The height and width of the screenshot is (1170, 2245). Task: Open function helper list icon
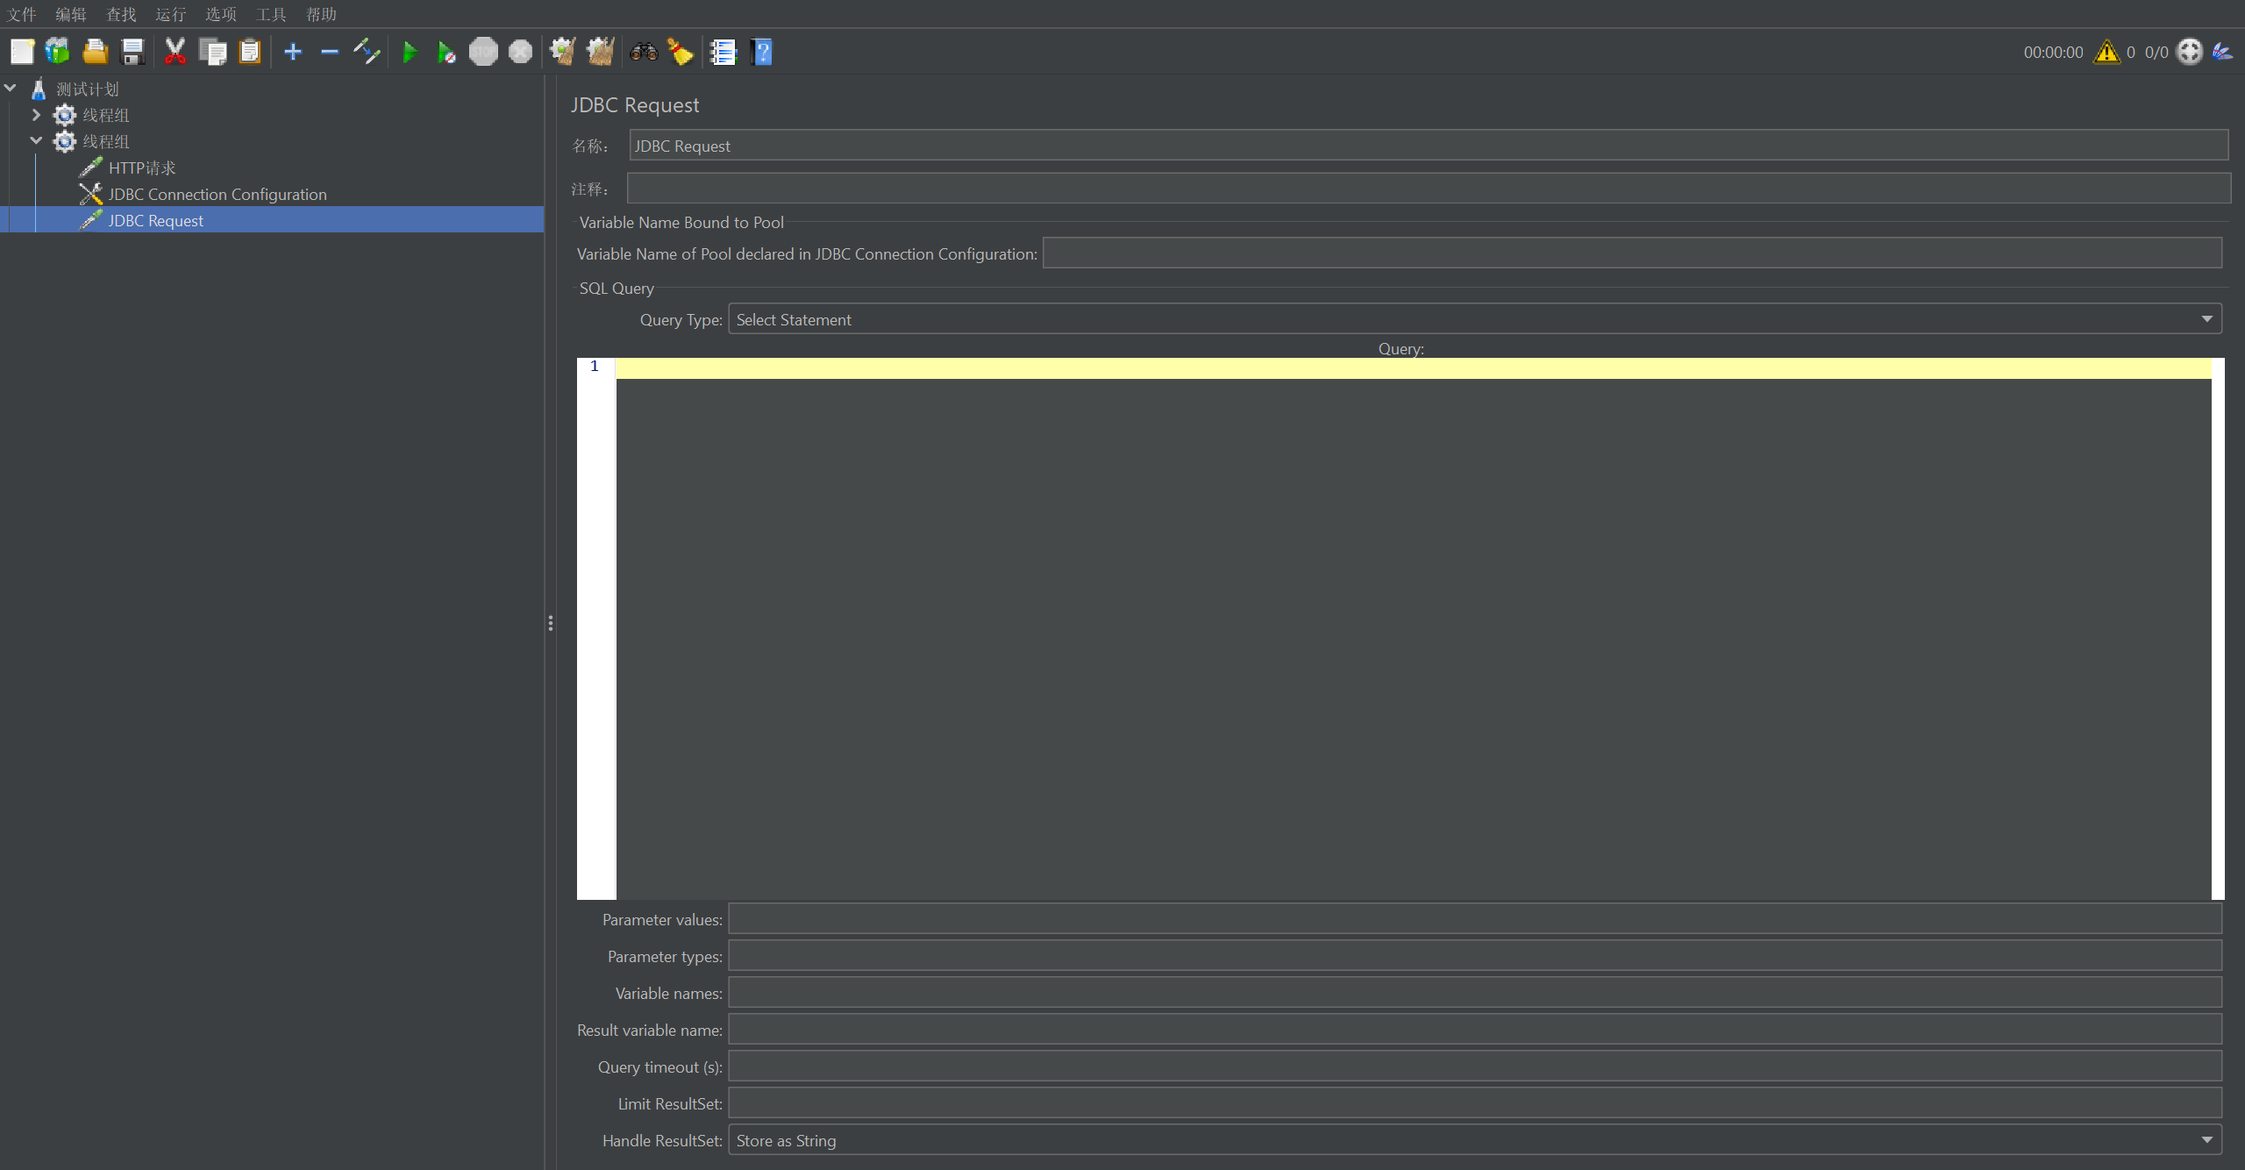coord(723,52)
